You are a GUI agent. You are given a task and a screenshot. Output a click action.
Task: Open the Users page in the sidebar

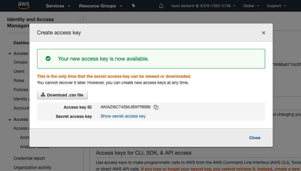click(19, 71)
